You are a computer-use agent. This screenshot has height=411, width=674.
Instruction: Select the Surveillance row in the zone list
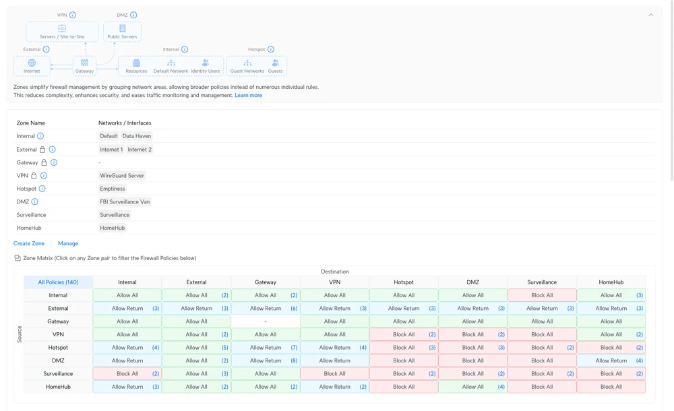(x=32, y=215)
